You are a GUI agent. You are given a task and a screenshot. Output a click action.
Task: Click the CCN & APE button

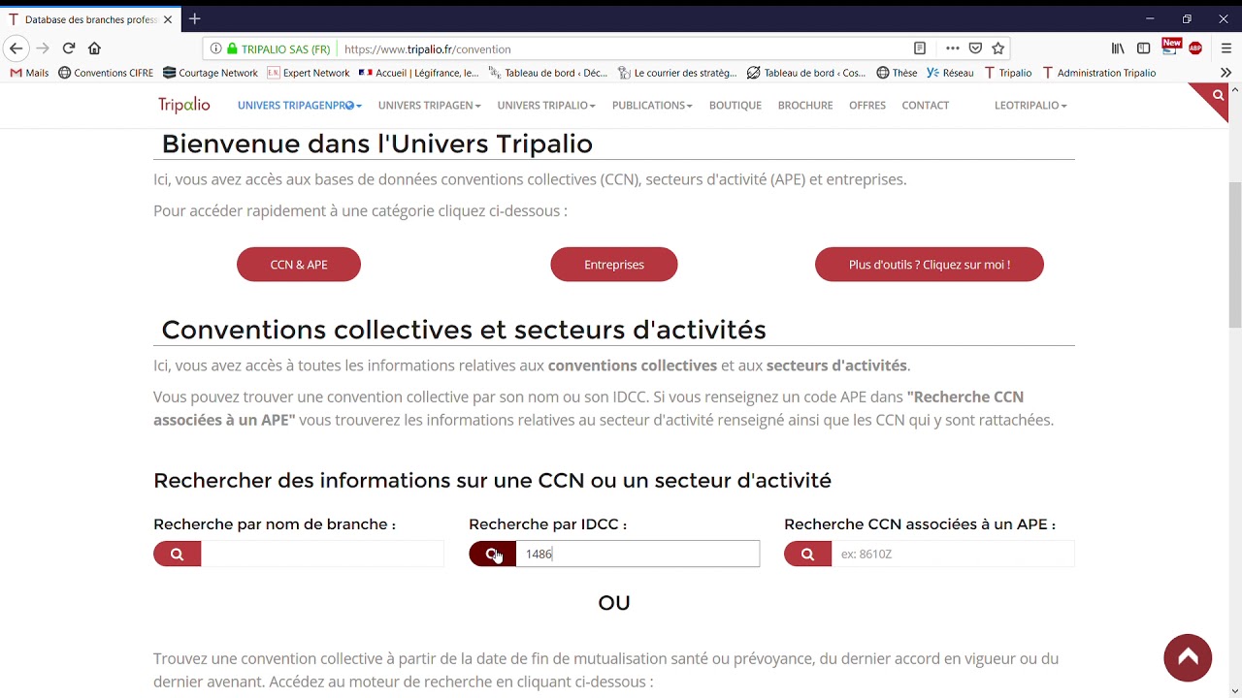(x=299, y=265)
